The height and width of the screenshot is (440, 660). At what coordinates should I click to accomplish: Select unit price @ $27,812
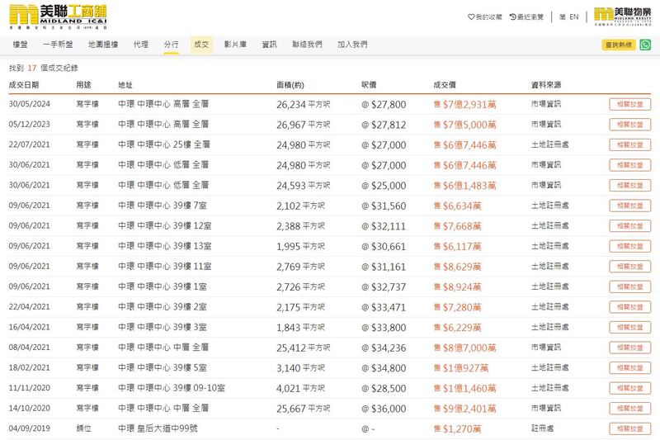click(384, 125)
